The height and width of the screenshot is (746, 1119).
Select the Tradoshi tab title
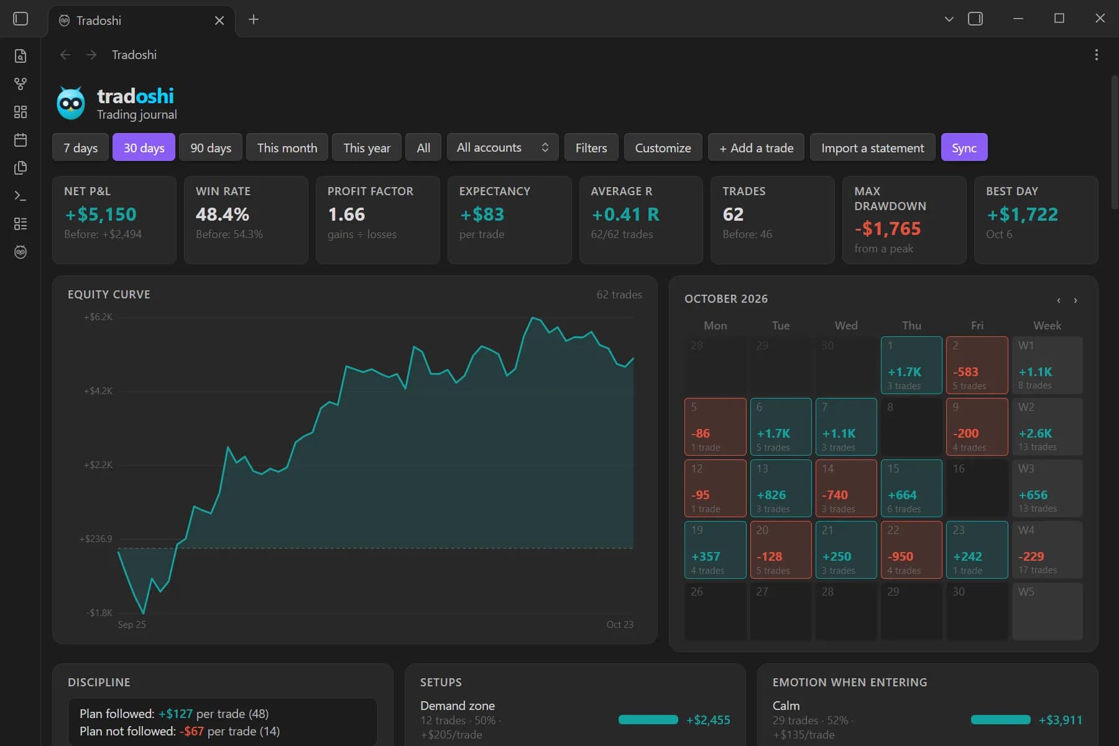99,21
